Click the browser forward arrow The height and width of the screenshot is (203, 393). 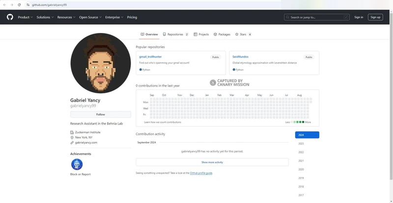(x=12, y=4)
